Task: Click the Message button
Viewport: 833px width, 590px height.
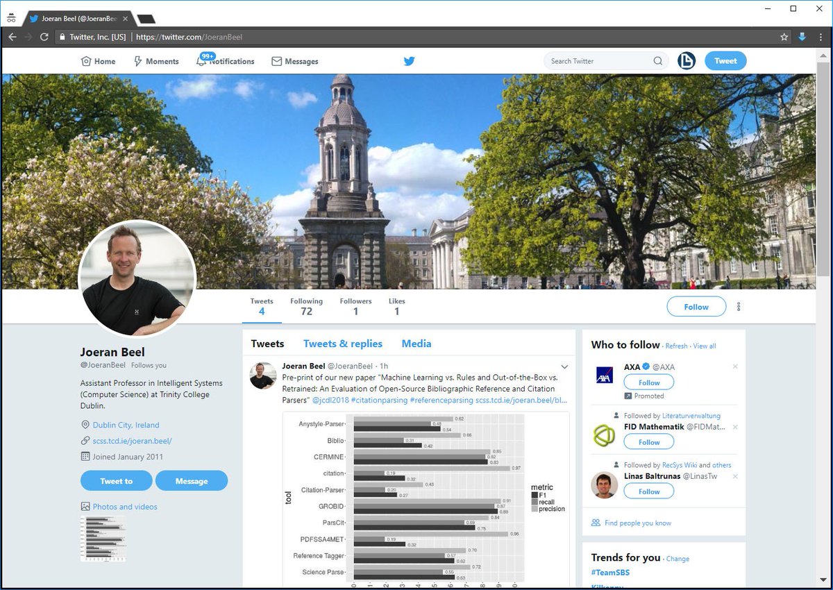Action: pyautogui.click(x=192, y=480)
